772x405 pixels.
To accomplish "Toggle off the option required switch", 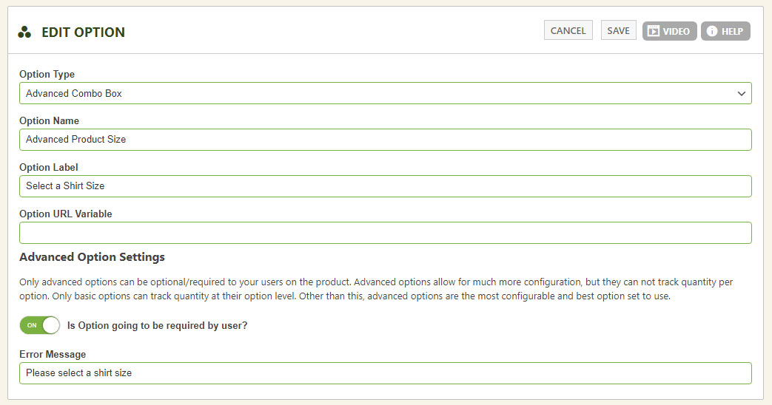I will tap(40, 325).
